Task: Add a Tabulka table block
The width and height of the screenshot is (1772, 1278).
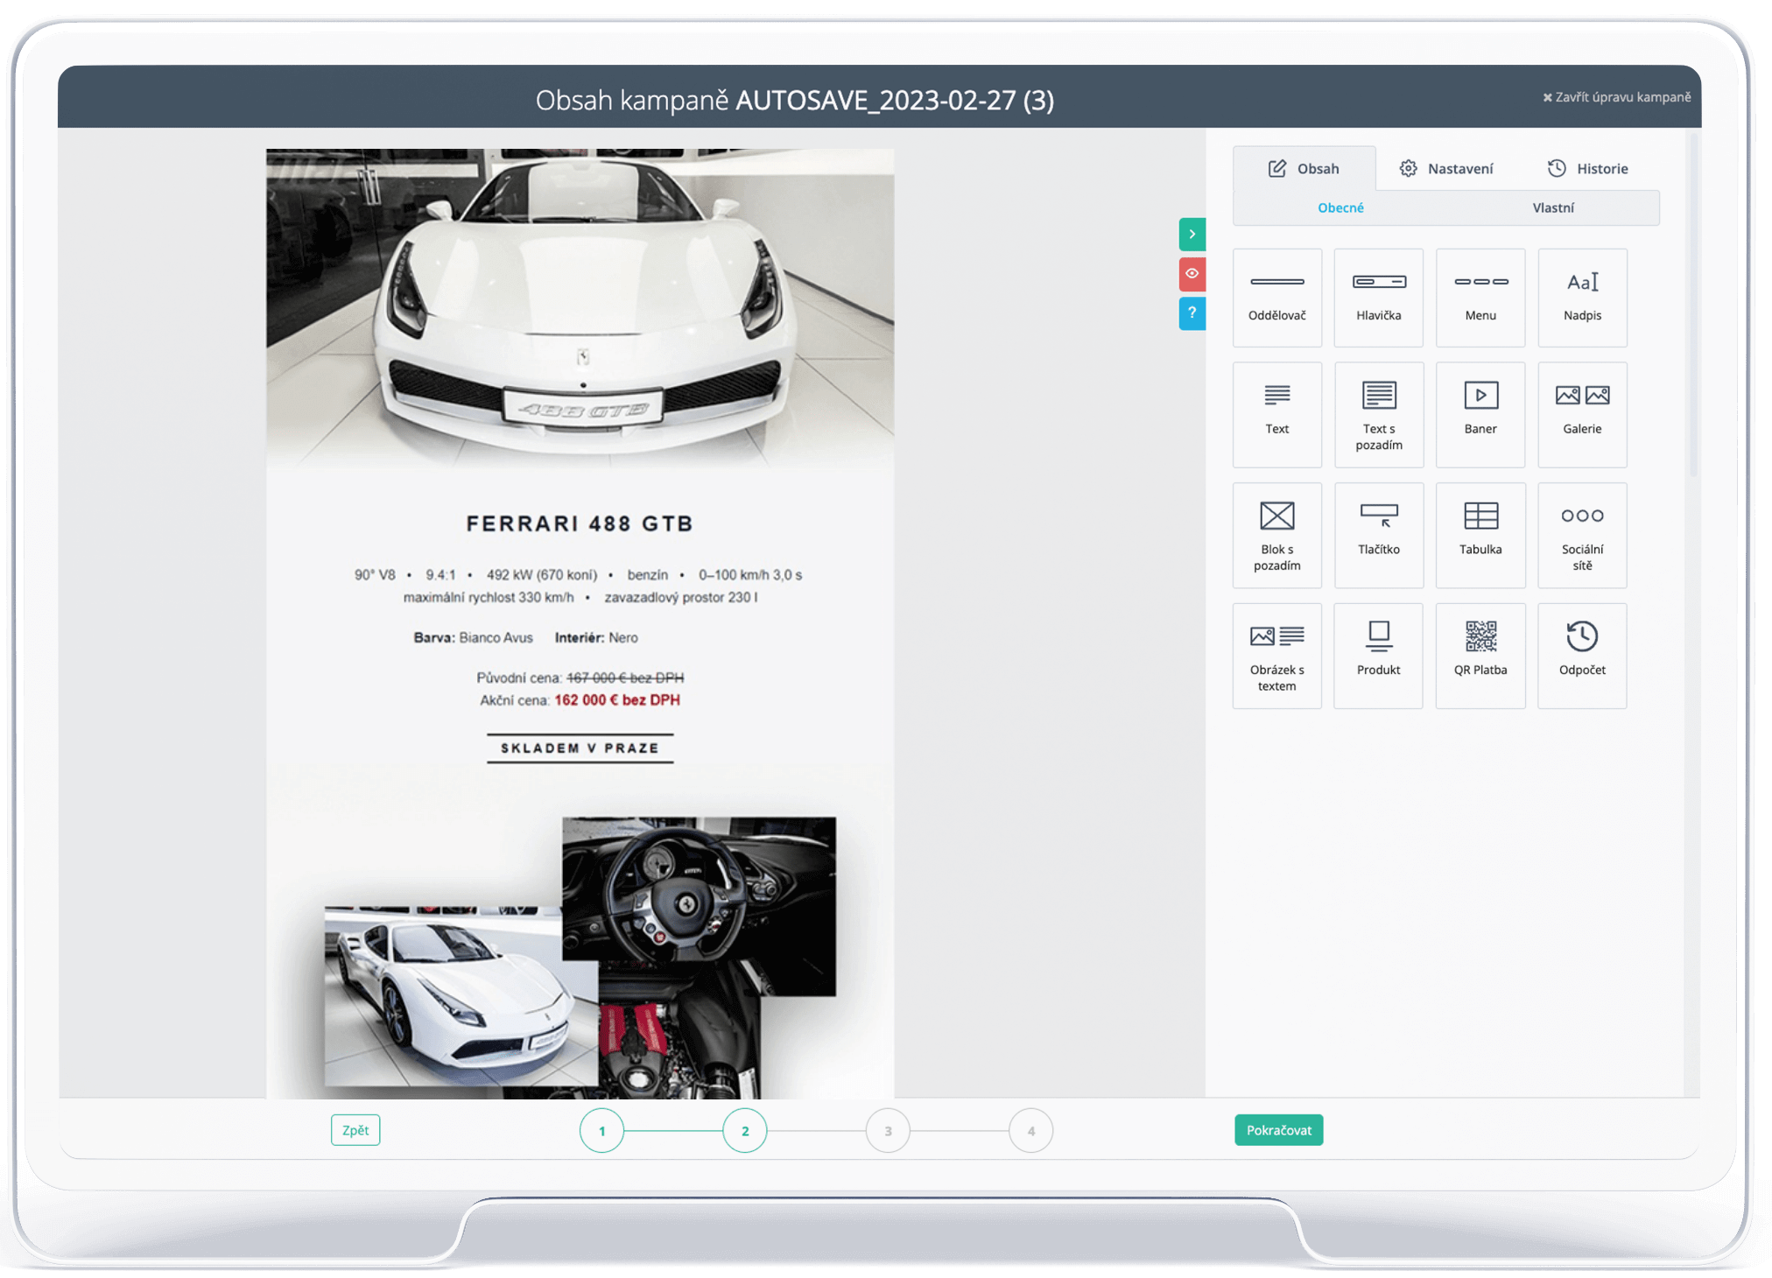Action: tap(1480, 535)
